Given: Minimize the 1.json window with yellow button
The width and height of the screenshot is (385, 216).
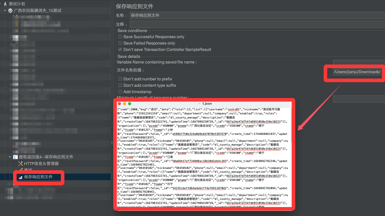Looking at the screenshot, I should coord(124,104).
